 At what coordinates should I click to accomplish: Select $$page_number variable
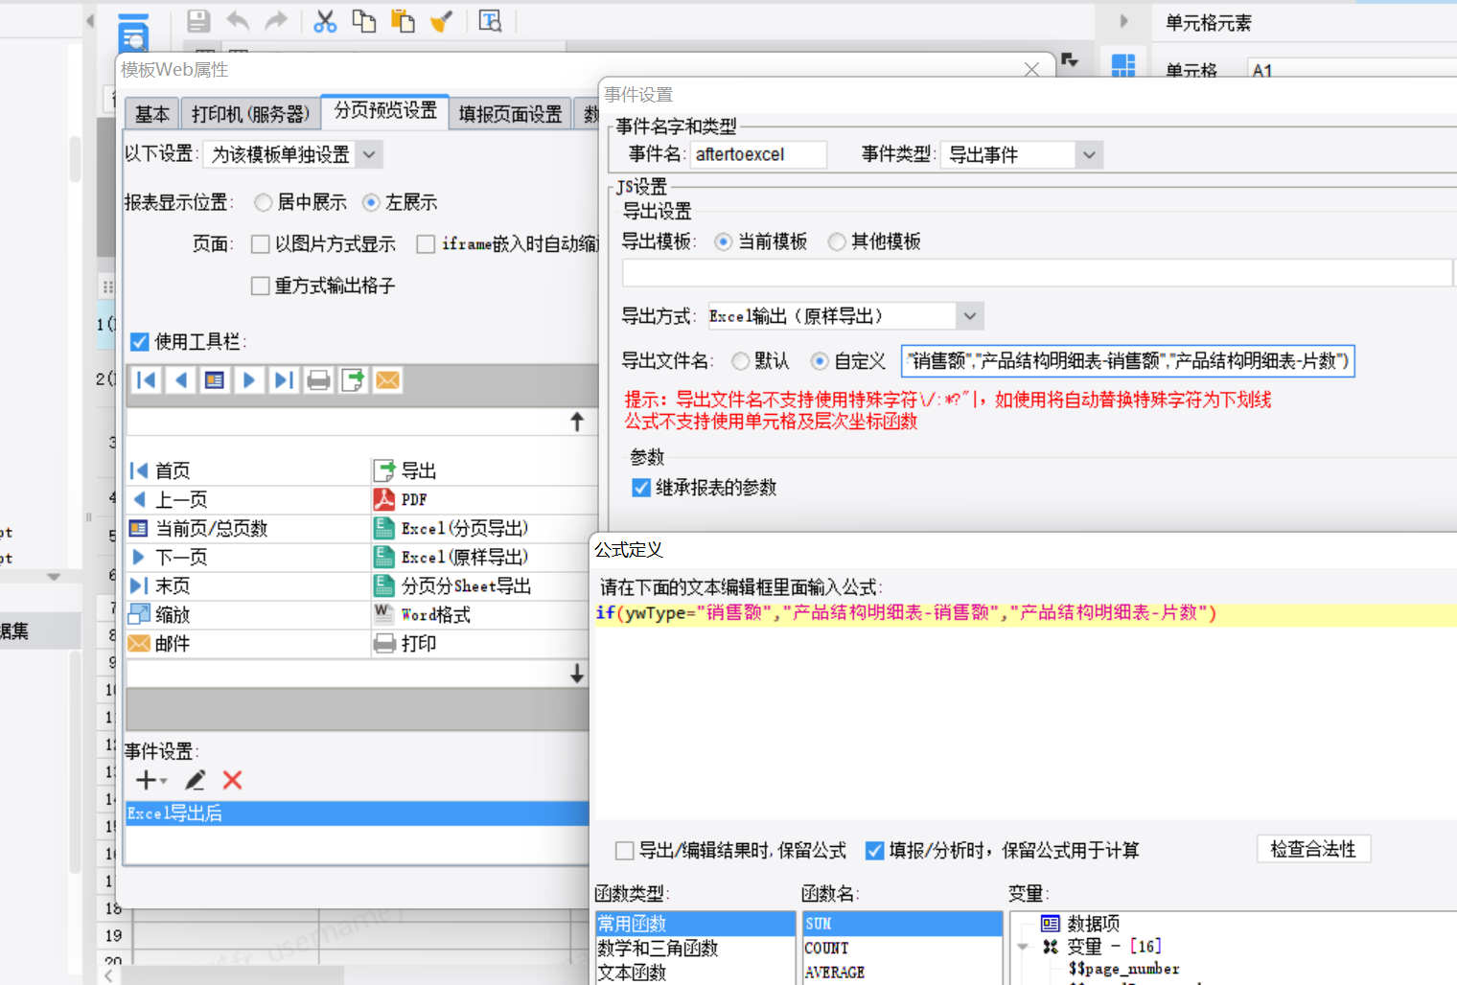1123,969
